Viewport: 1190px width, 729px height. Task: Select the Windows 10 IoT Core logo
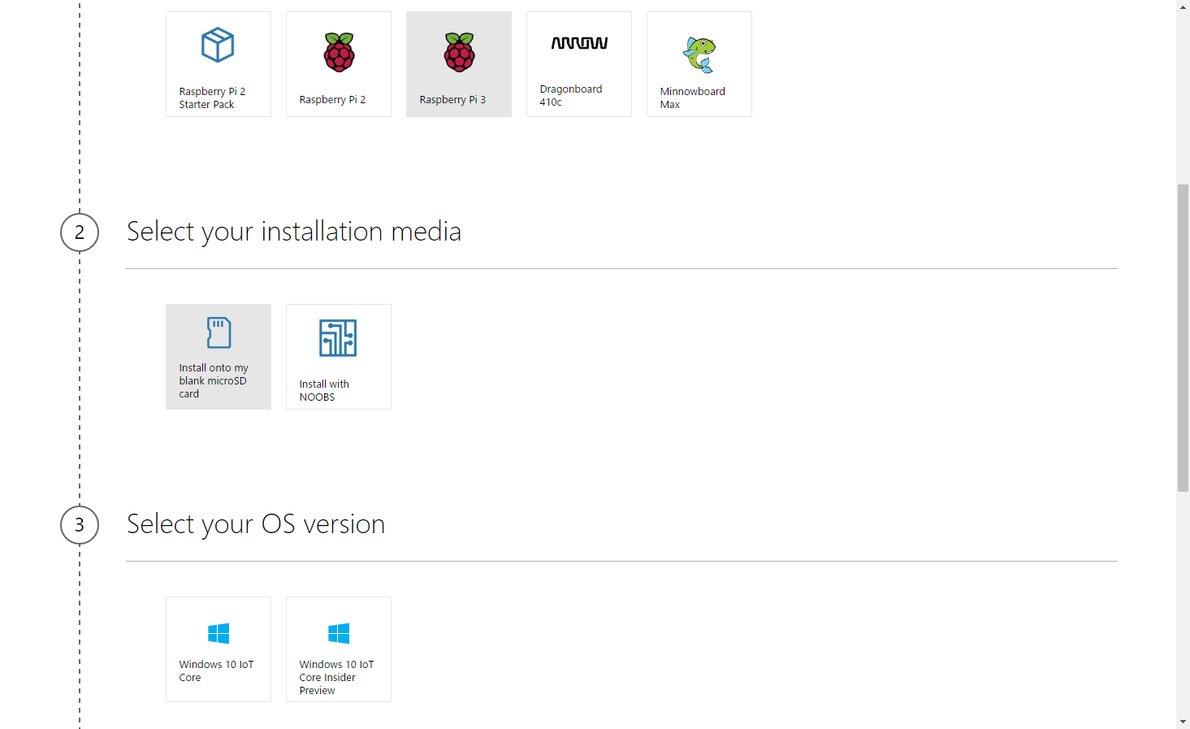219,633
